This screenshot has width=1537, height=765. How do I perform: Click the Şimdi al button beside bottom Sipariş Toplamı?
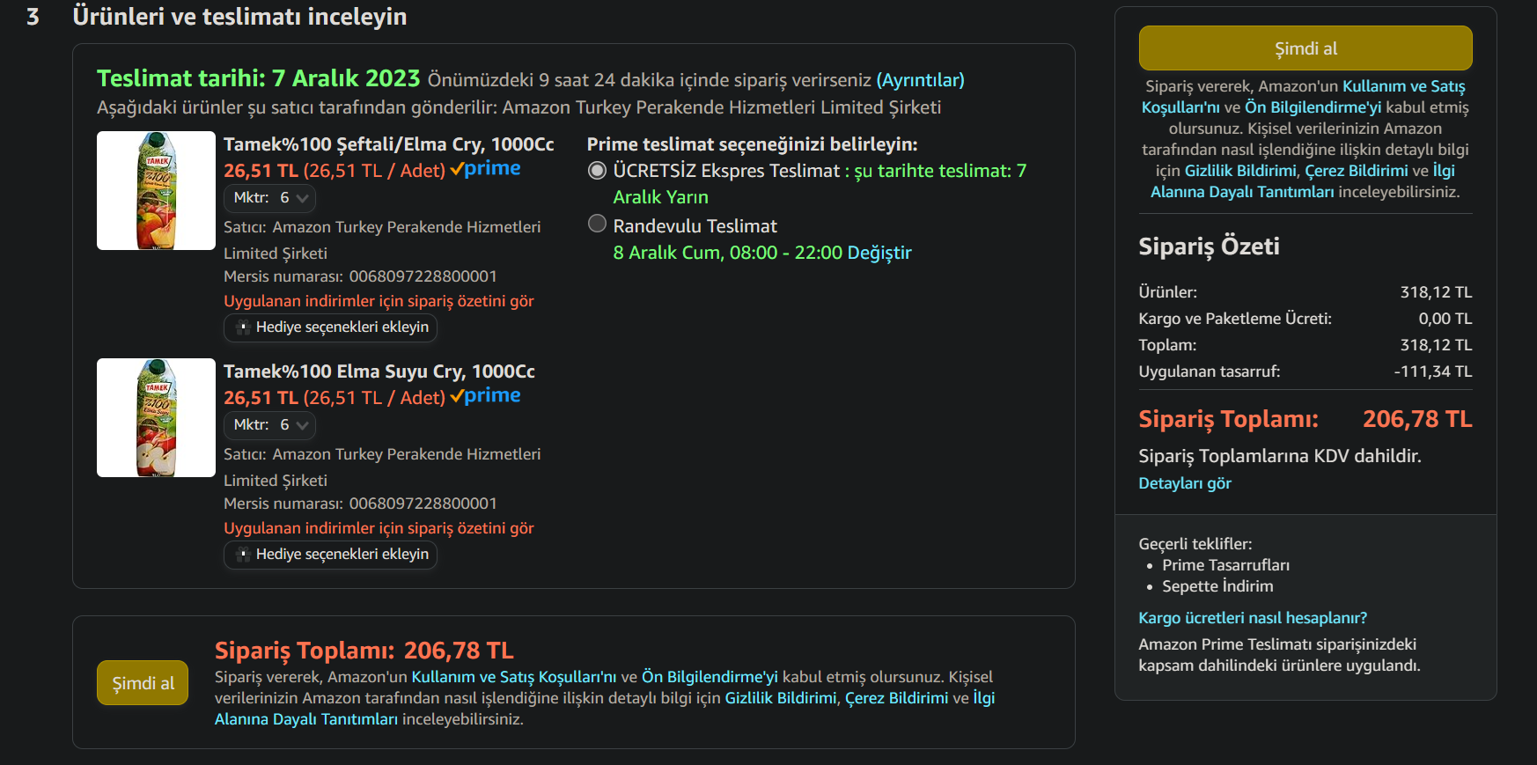point(143,683)
